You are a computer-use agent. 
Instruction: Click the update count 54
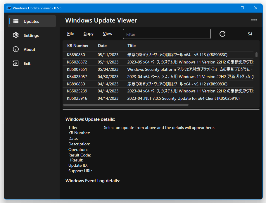tap(250, 34)
